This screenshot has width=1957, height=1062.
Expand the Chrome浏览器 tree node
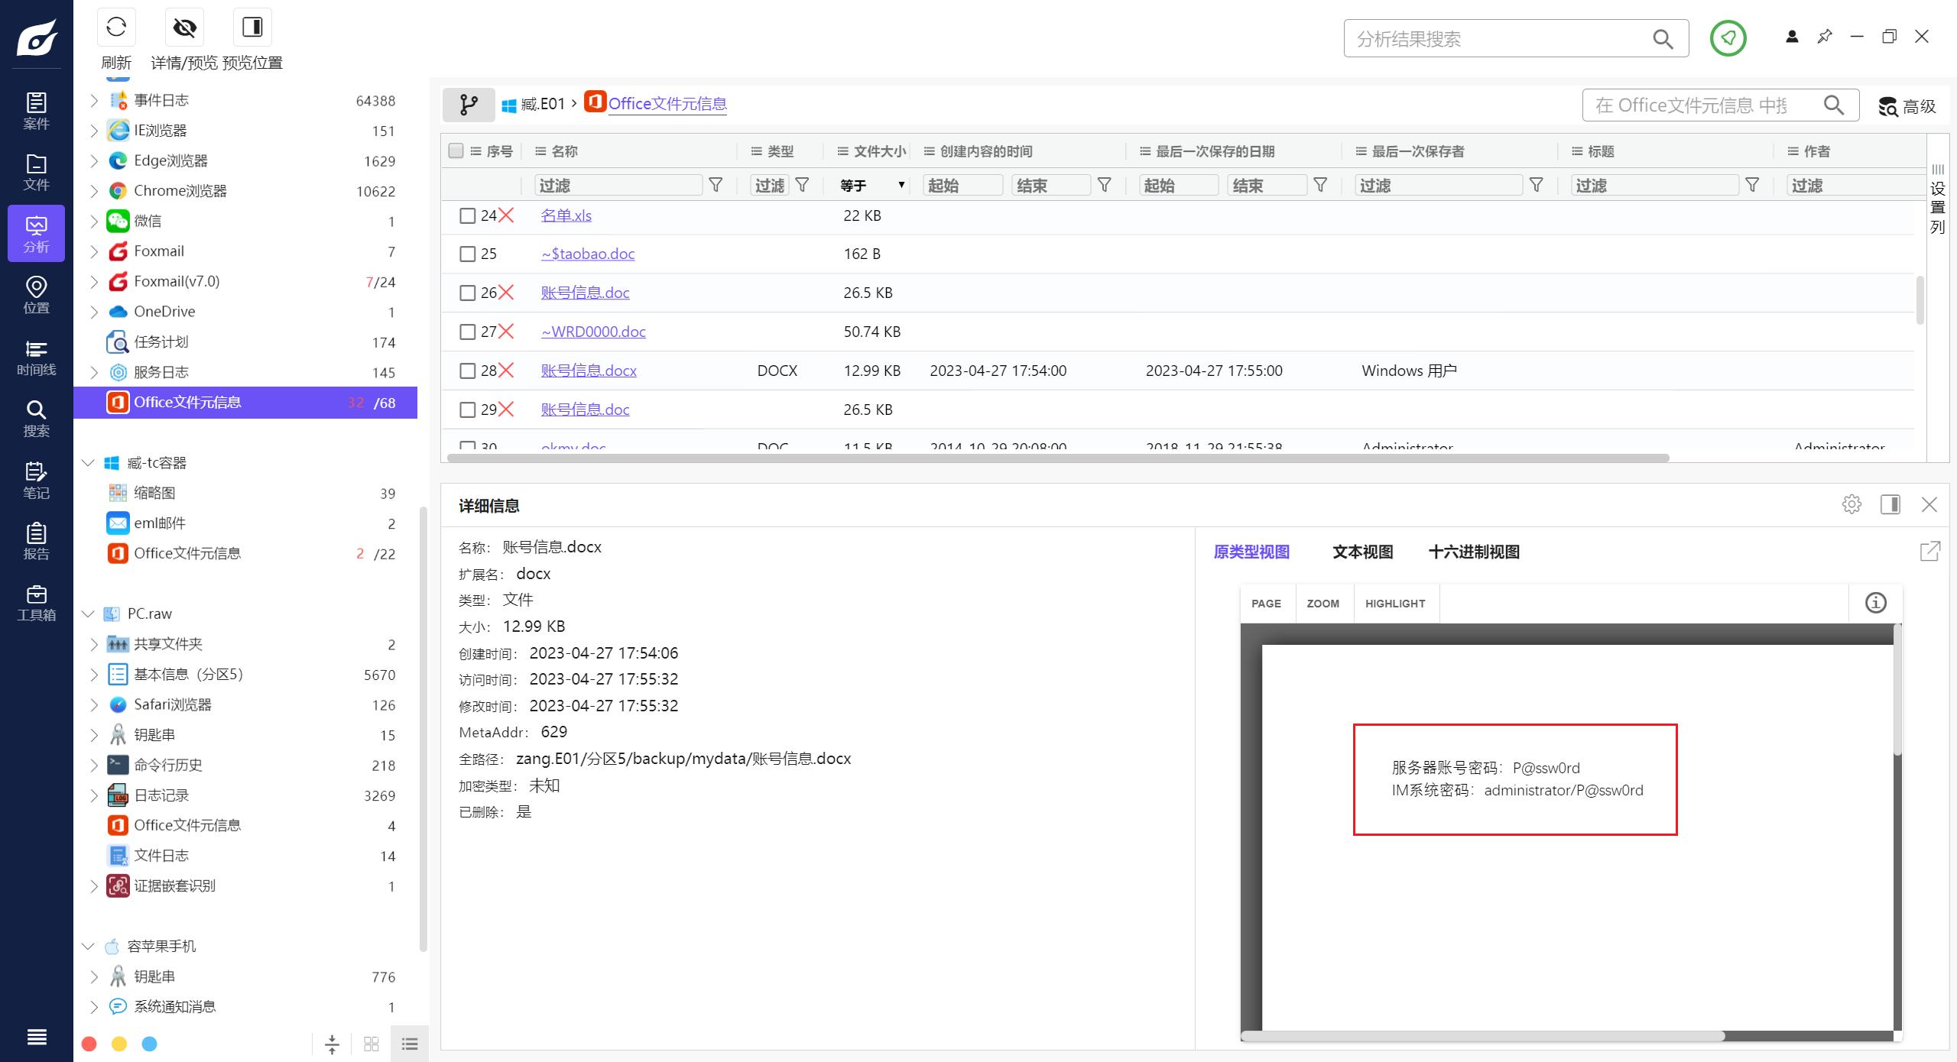[x=94, y=191]
